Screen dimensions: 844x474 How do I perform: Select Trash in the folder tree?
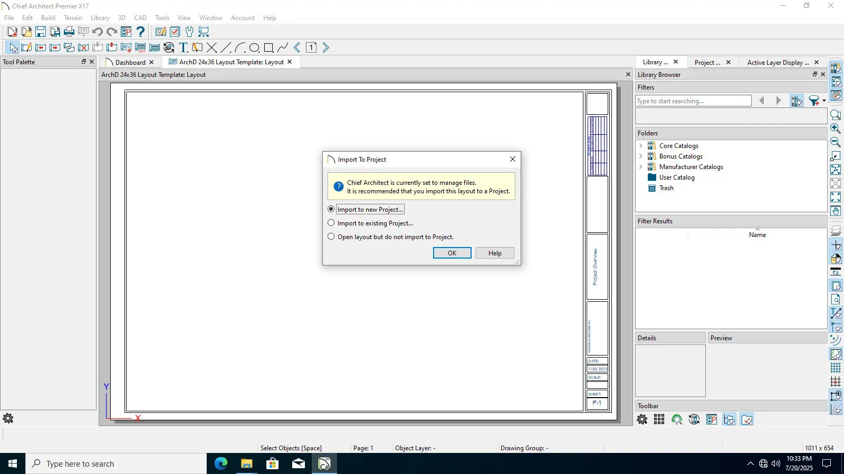tap(666, 188)
